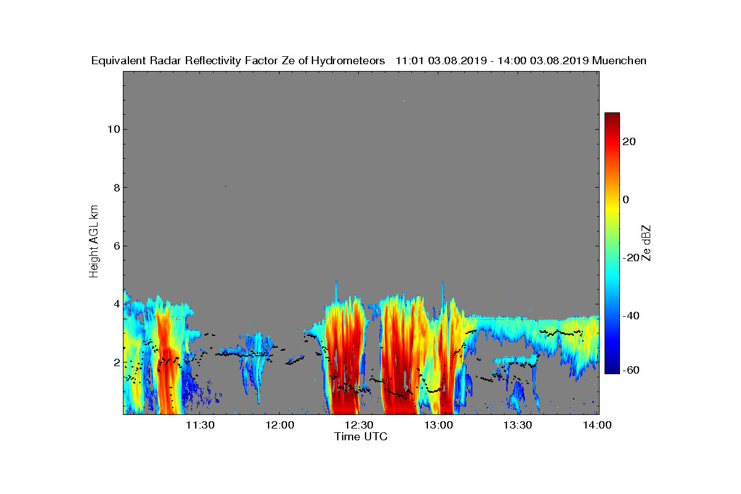This screenshot has width=741, height=494.
Task: Click the colorbar '-60' value label
Action: 632,371
